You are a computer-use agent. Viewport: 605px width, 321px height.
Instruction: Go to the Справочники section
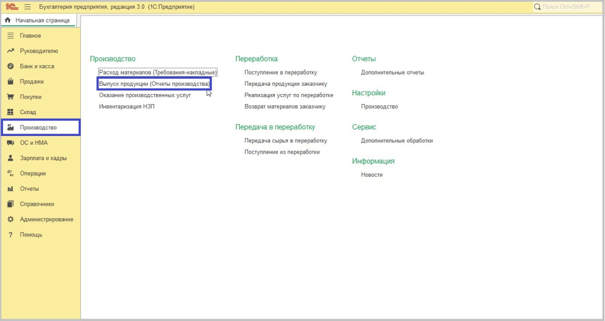click(37, 204)
